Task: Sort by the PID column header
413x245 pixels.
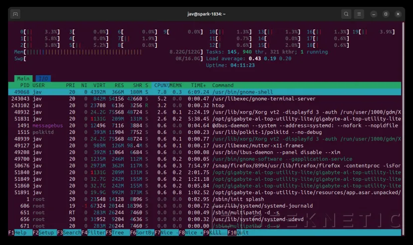Action: (24, 85)
